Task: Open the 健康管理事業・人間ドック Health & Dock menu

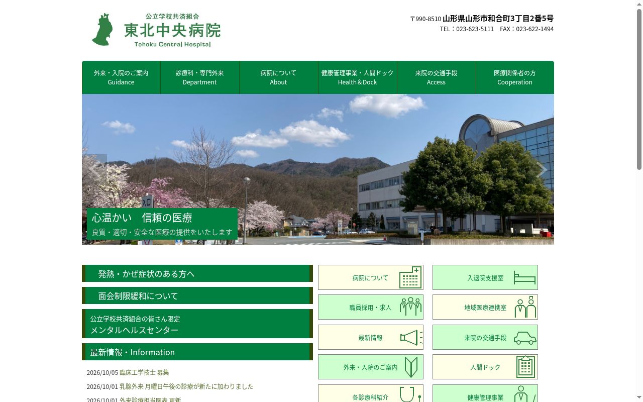Action: (x=358, y=77)
